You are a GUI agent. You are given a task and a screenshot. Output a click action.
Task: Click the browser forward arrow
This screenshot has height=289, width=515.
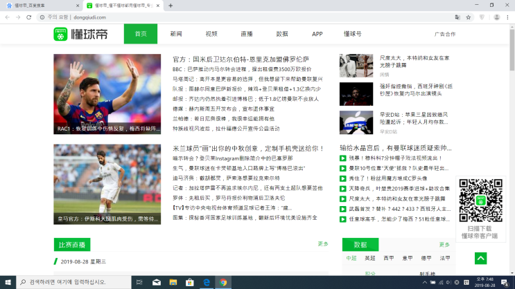point(18,17)
